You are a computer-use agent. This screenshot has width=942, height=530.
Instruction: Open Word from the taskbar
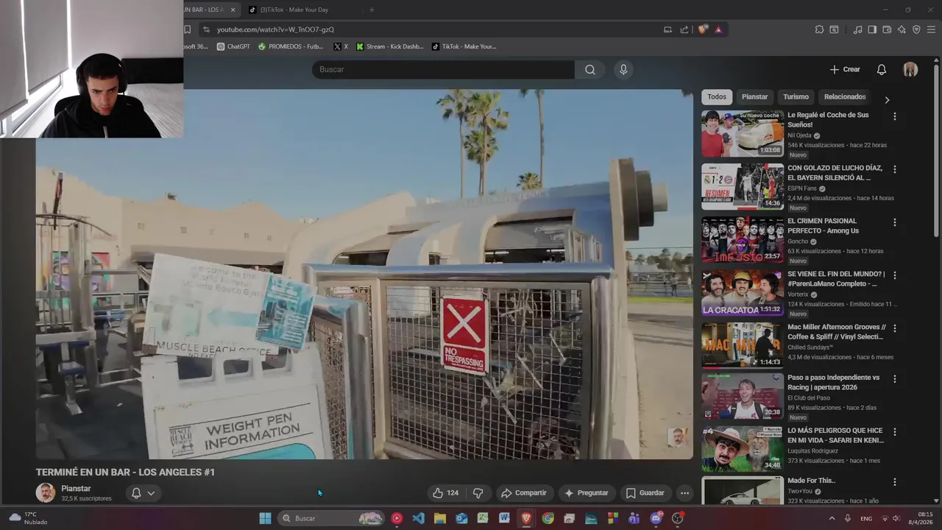(504, 518)
